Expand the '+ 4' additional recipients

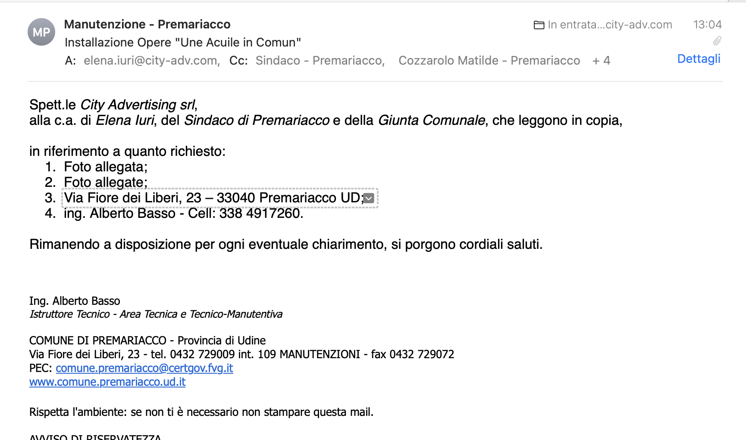601,61
